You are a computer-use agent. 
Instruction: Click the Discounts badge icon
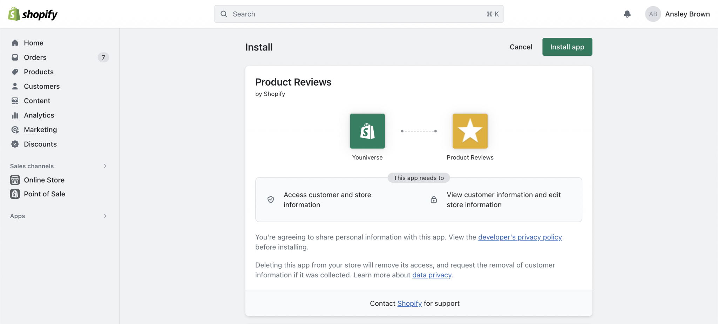coord(15,144)
